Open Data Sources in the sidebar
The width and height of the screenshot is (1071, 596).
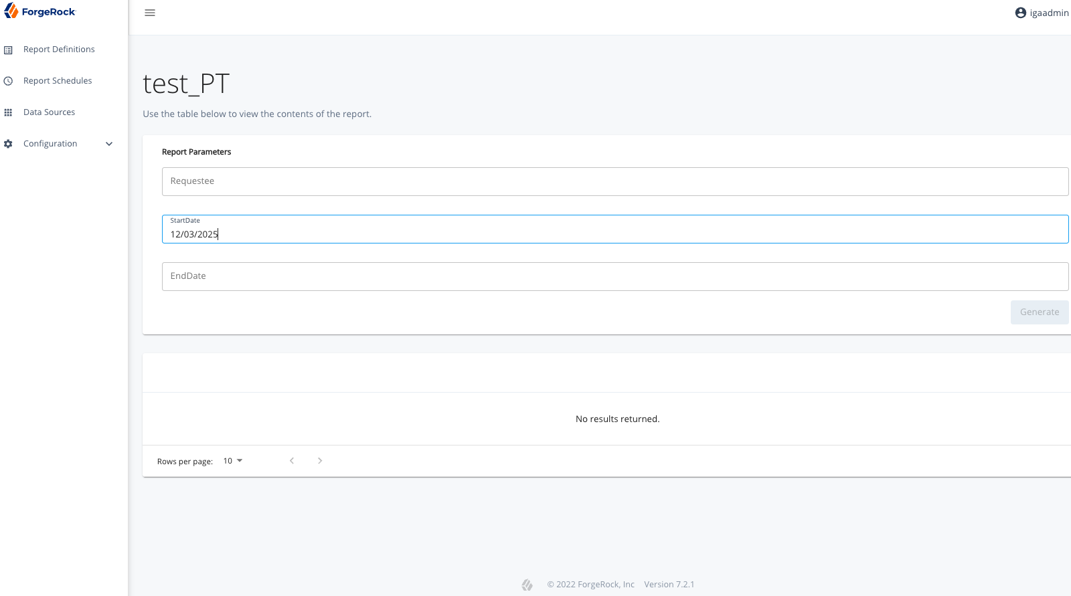click(49, 112)
